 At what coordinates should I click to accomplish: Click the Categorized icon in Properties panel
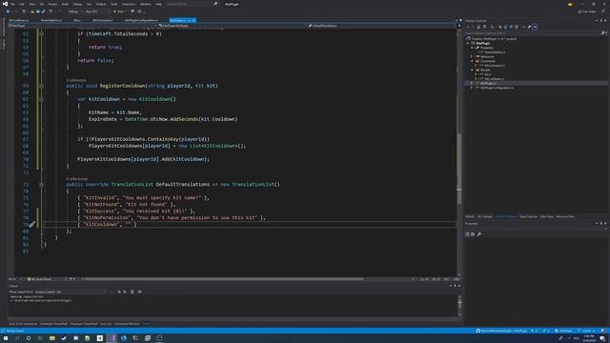click(x=467, y=234)
